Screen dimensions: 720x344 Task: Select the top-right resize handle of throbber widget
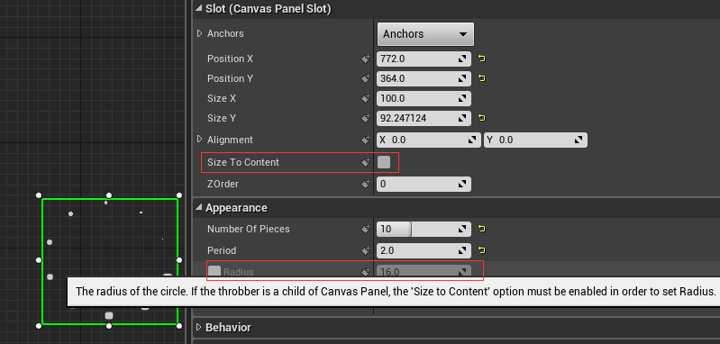pos(179,195)
